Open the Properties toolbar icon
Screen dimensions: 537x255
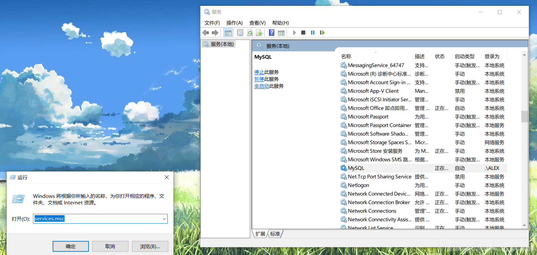click(x=240, y=33)
